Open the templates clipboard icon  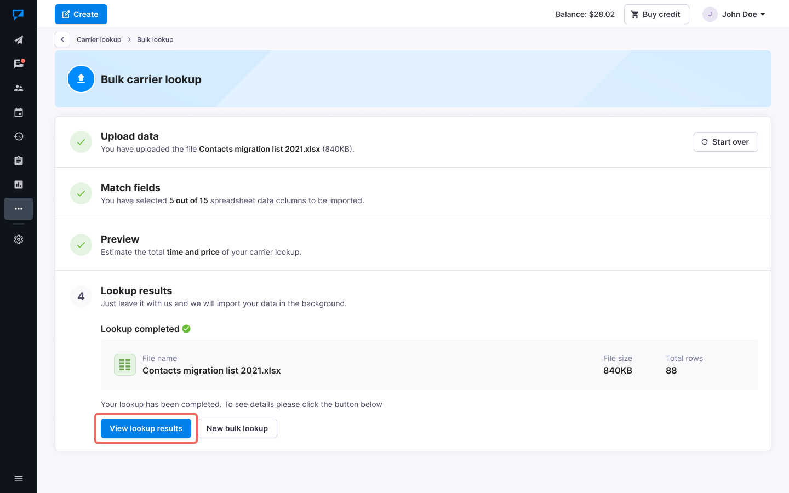[x=19, y=160]
